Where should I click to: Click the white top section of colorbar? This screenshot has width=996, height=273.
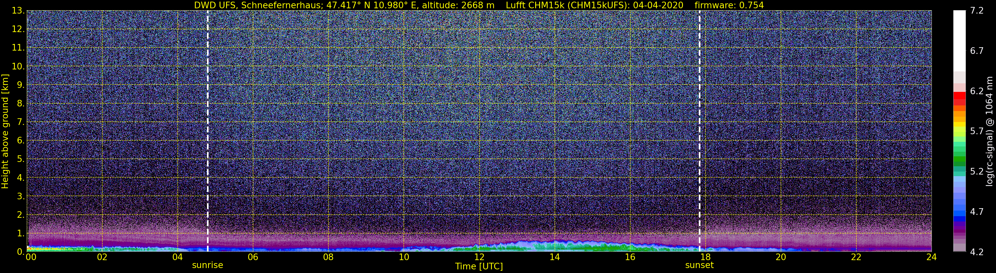960,41
